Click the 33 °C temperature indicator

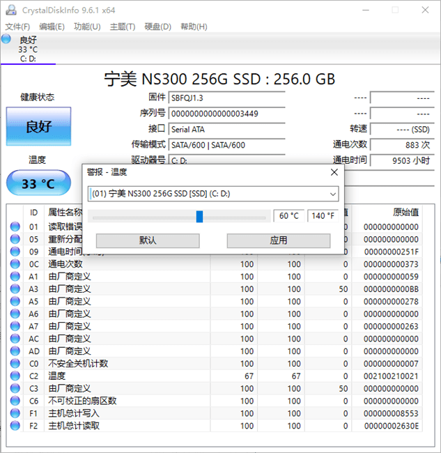(38, 184)
